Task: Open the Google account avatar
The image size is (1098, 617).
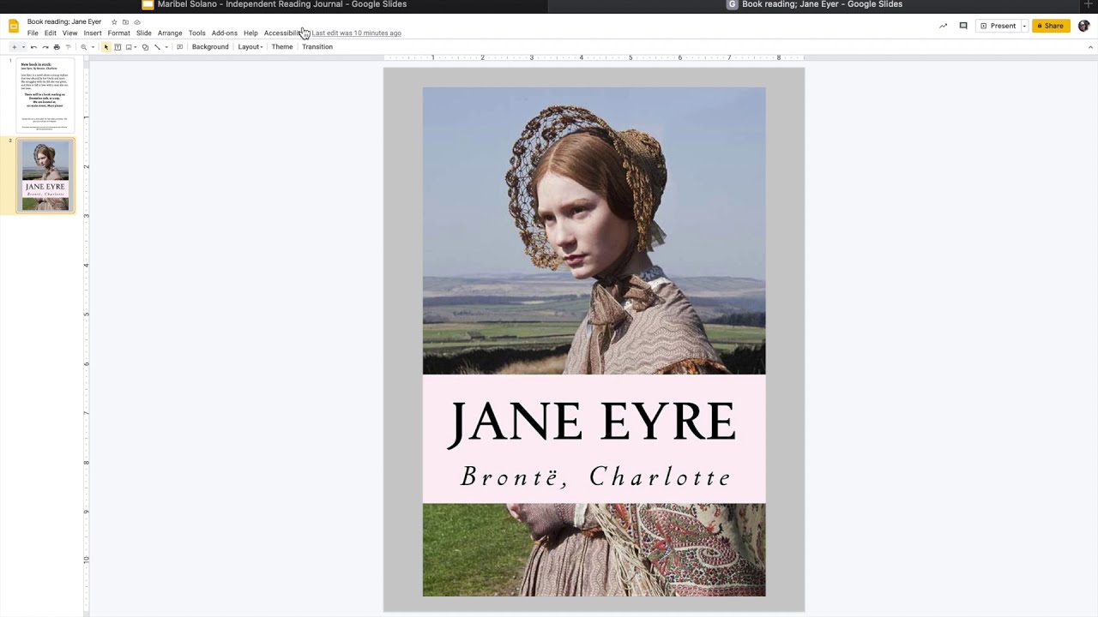Action: (1083, 26)
